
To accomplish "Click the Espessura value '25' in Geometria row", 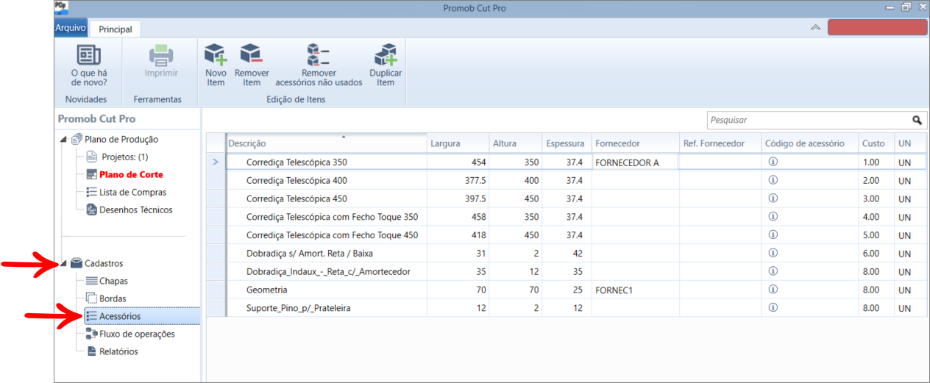I will pyautogui.click(x=567, y=290).
